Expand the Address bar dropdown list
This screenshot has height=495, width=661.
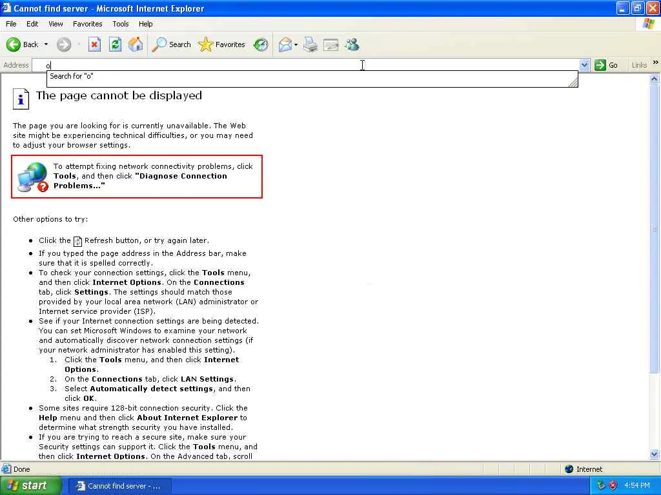pos(584,65)
